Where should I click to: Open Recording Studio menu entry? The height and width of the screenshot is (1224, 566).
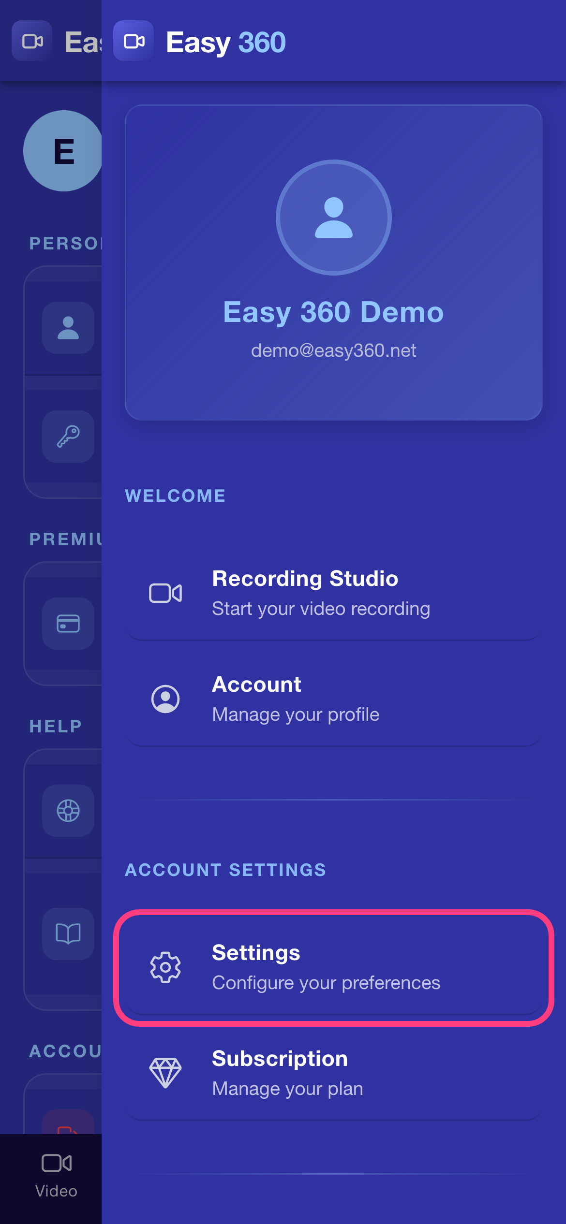[334, 593]
